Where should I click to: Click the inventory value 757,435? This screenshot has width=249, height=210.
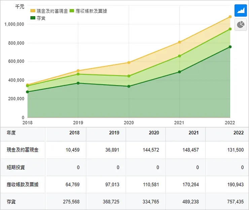[236, 202]
